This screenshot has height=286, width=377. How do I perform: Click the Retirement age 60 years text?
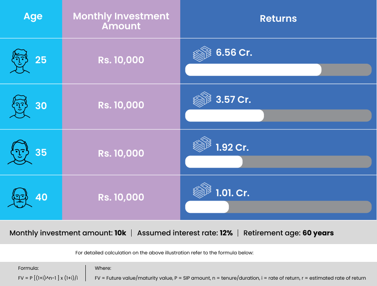288,233
